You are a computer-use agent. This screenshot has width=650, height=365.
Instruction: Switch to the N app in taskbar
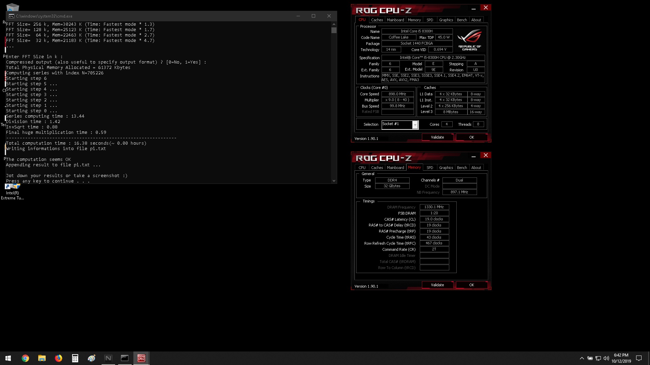click(x=108, y=358)
